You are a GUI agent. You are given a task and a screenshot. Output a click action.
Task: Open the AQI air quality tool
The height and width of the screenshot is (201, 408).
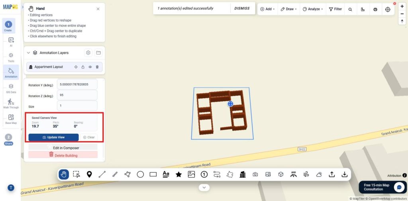[x=294, y=174]
